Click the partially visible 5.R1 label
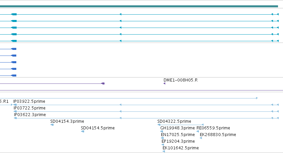This screenshot has height=153, width=283. click(4, 101)
